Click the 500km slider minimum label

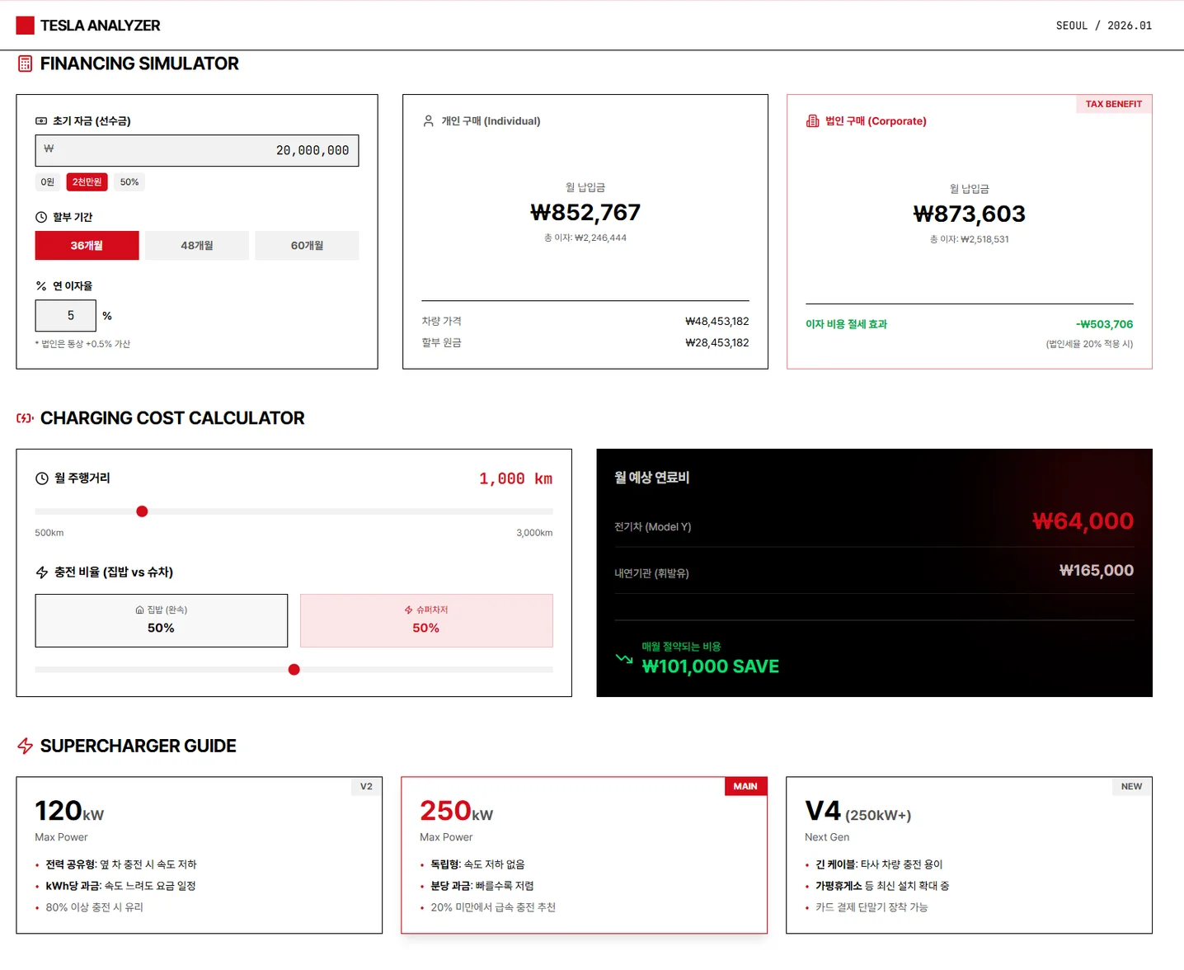click(x=49, y=533)
